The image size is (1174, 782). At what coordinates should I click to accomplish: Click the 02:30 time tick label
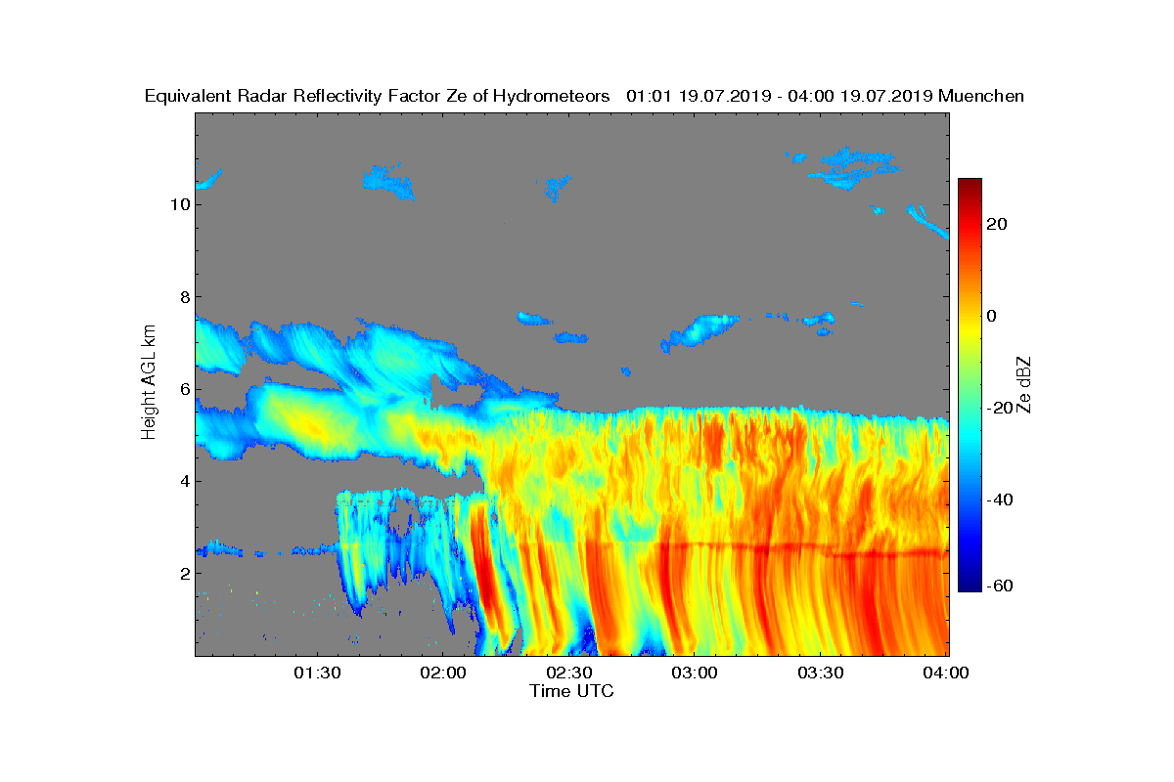pyautogui.click(x=569, y=673)
